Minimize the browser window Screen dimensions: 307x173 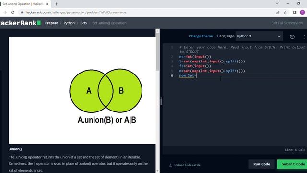(288, 3)
